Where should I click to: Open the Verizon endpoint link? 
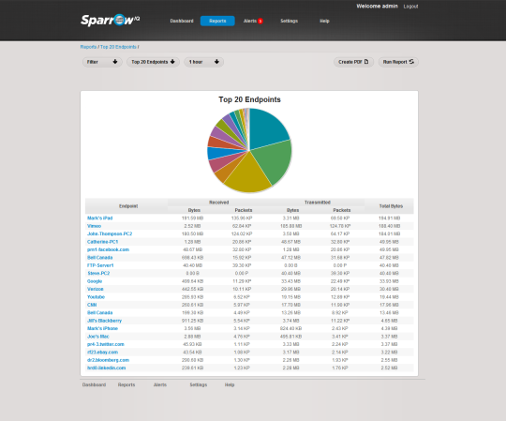click(96, 289)
